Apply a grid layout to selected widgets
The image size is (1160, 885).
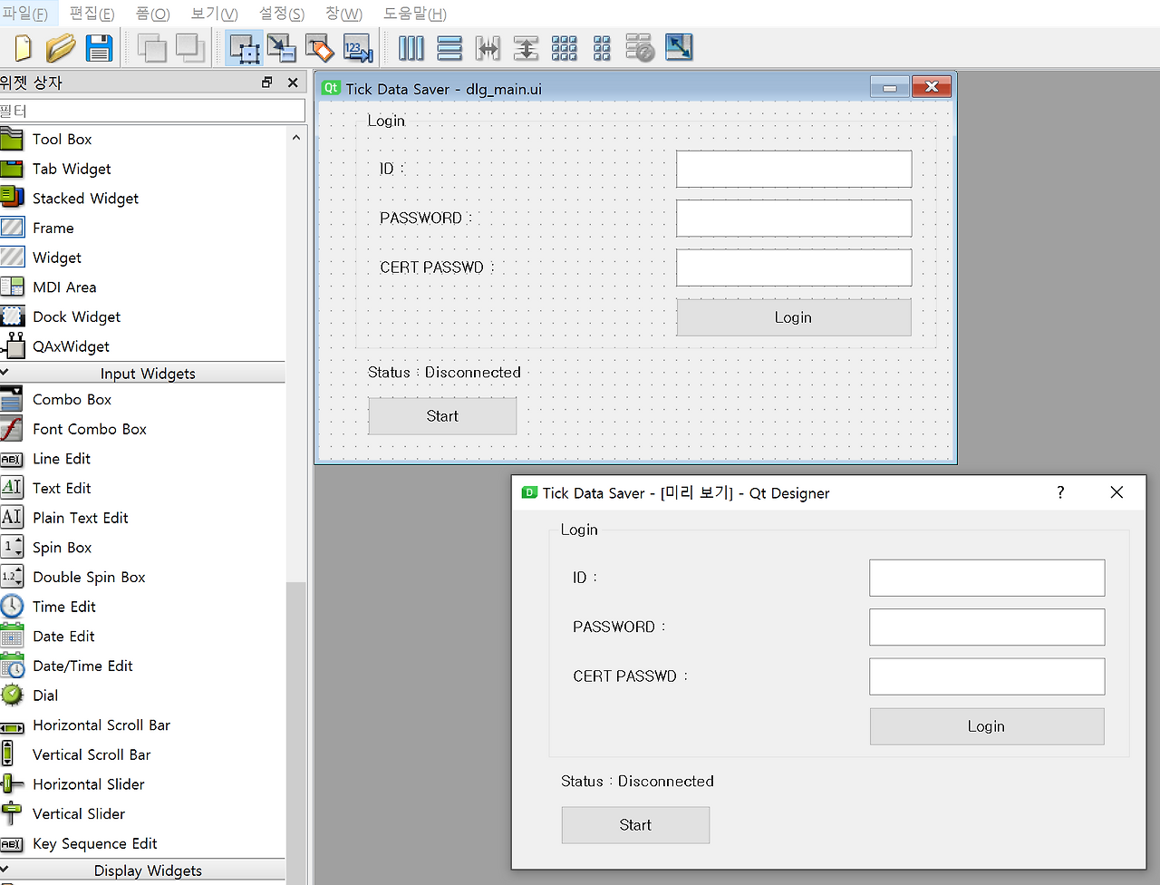coord(564,48)
